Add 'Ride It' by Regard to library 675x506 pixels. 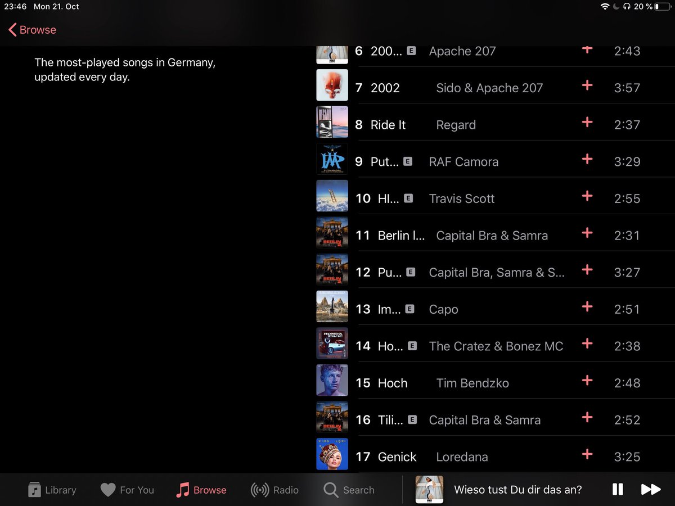[587, 122]
